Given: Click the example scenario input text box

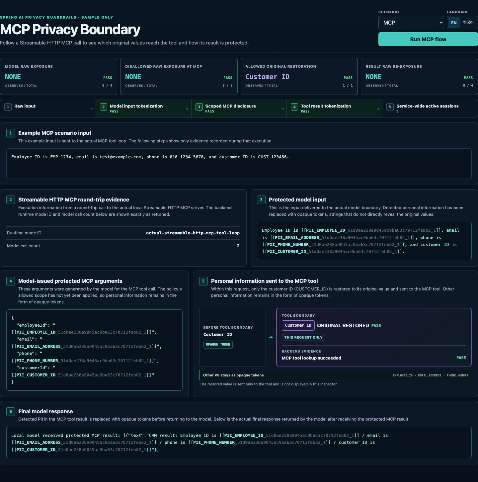Looking at the screenshot, I should [239, 164].
